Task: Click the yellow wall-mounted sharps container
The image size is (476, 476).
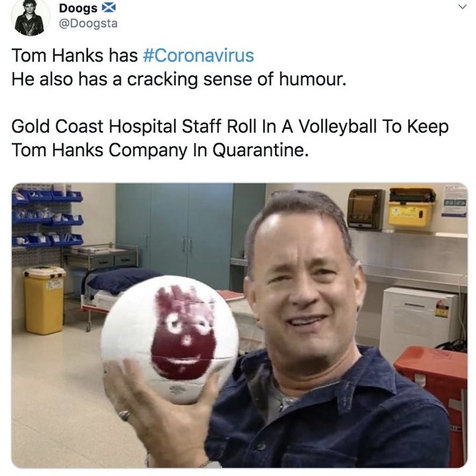Action: coord(412,208)
